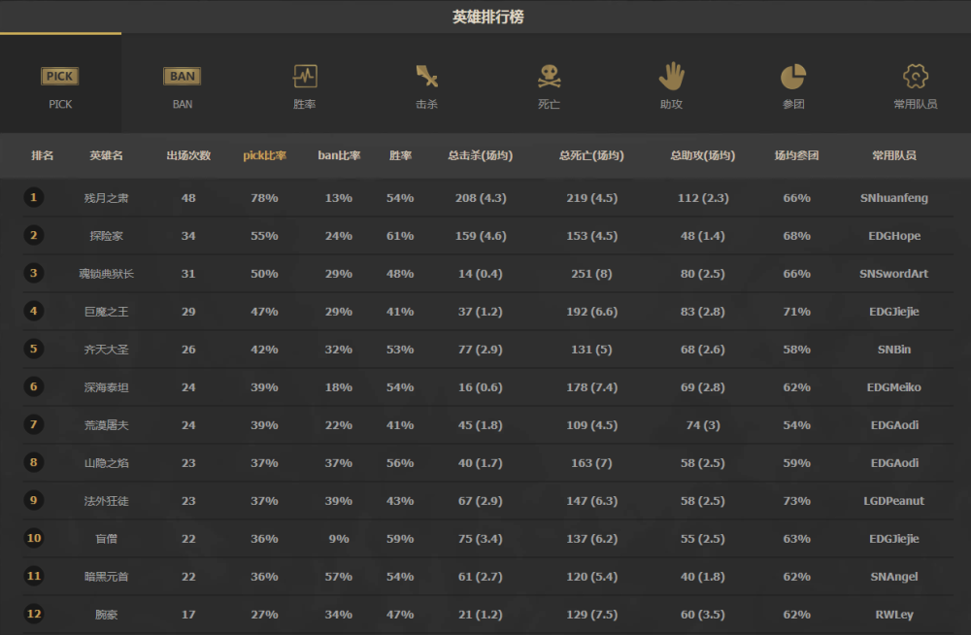Screen dimensions: 971x635
Task: Sort by the 总死亡(场均) column header
Action: coord(591,155)
